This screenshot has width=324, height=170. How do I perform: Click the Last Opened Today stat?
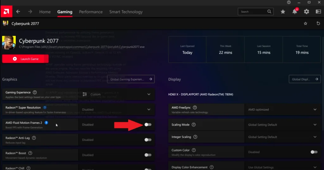(x=187, y=50)
